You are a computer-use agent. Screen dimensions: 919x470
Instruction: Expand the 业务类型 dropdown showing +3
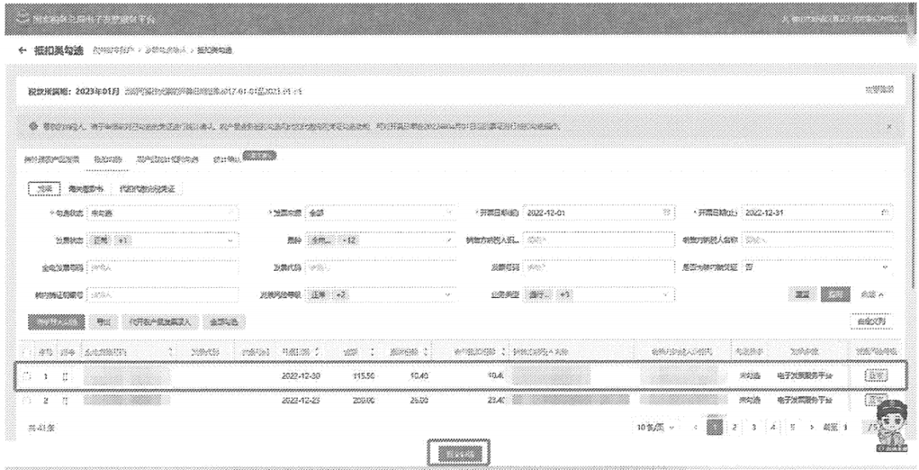click(x=599, y=295)
